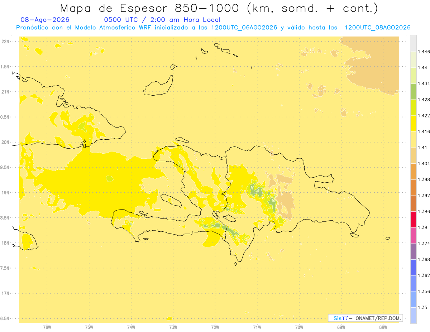Click the green swatch between 1.428 and 1.434
The height and width of the screenshot is (332, 430).
(x=413, y=91)
